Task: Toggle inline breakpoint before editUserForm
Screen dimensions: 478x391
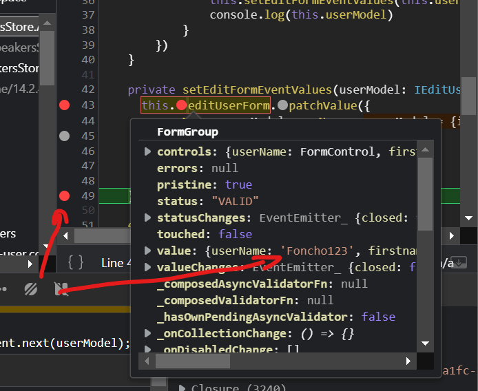Action: point(181,105)
